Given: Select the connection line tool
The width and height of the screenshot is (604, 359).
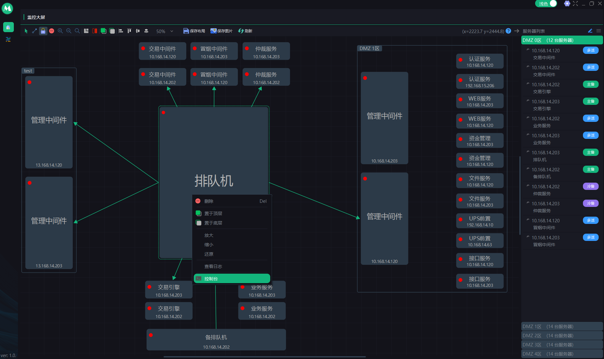Looking at the screenshot, I should [x=34, y=31].
